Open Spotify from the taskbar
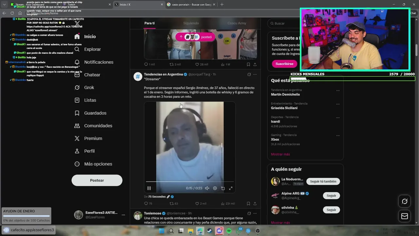This screenshot has width=419, height=236. (229, 231)
